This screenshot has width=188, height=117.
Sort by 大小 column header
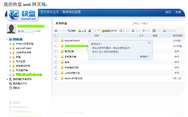click(x=141, y=36)
